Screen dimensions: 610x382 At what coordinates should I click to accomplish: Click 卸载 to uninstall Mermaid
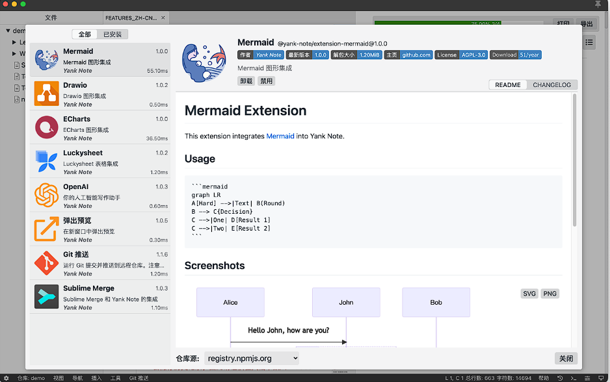click(246, 81)
